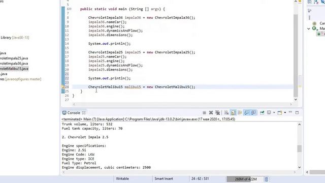
Task: Select the Main class in the Outline view
Action: point(322,28)
